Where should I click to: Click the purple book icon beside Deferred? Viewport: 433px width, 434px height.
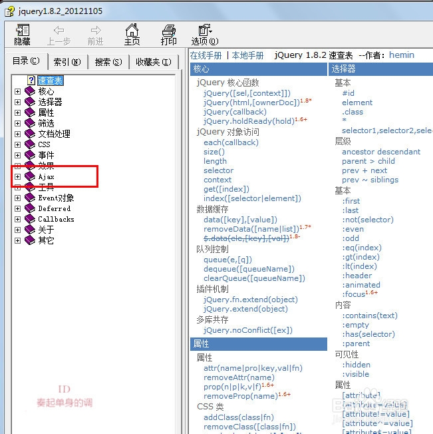30,208
